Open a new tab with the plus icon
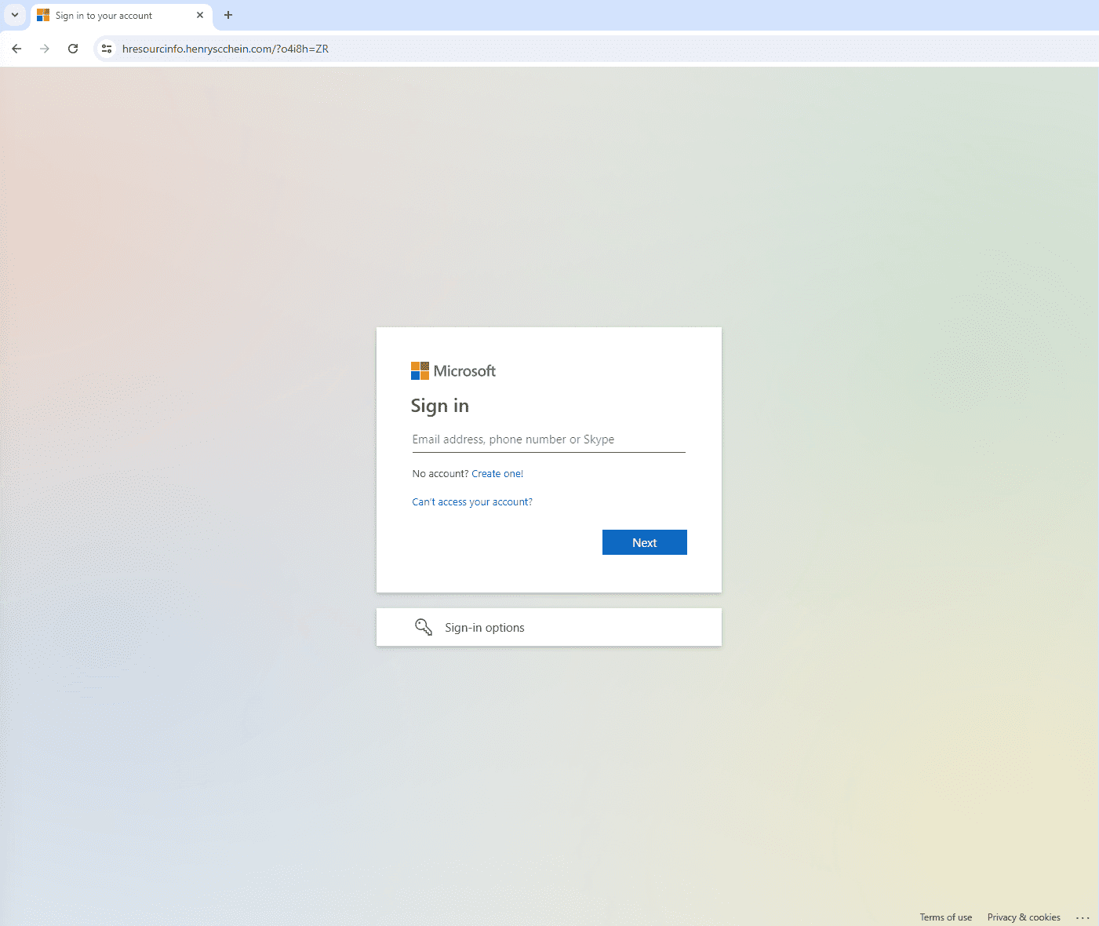Screen dimensions: 1099x926 228,15
